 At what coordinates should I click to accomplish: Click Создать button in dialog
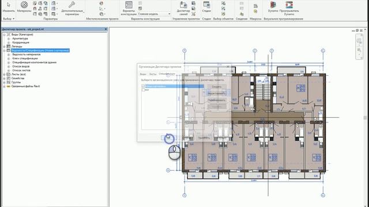tap(217, 87)
